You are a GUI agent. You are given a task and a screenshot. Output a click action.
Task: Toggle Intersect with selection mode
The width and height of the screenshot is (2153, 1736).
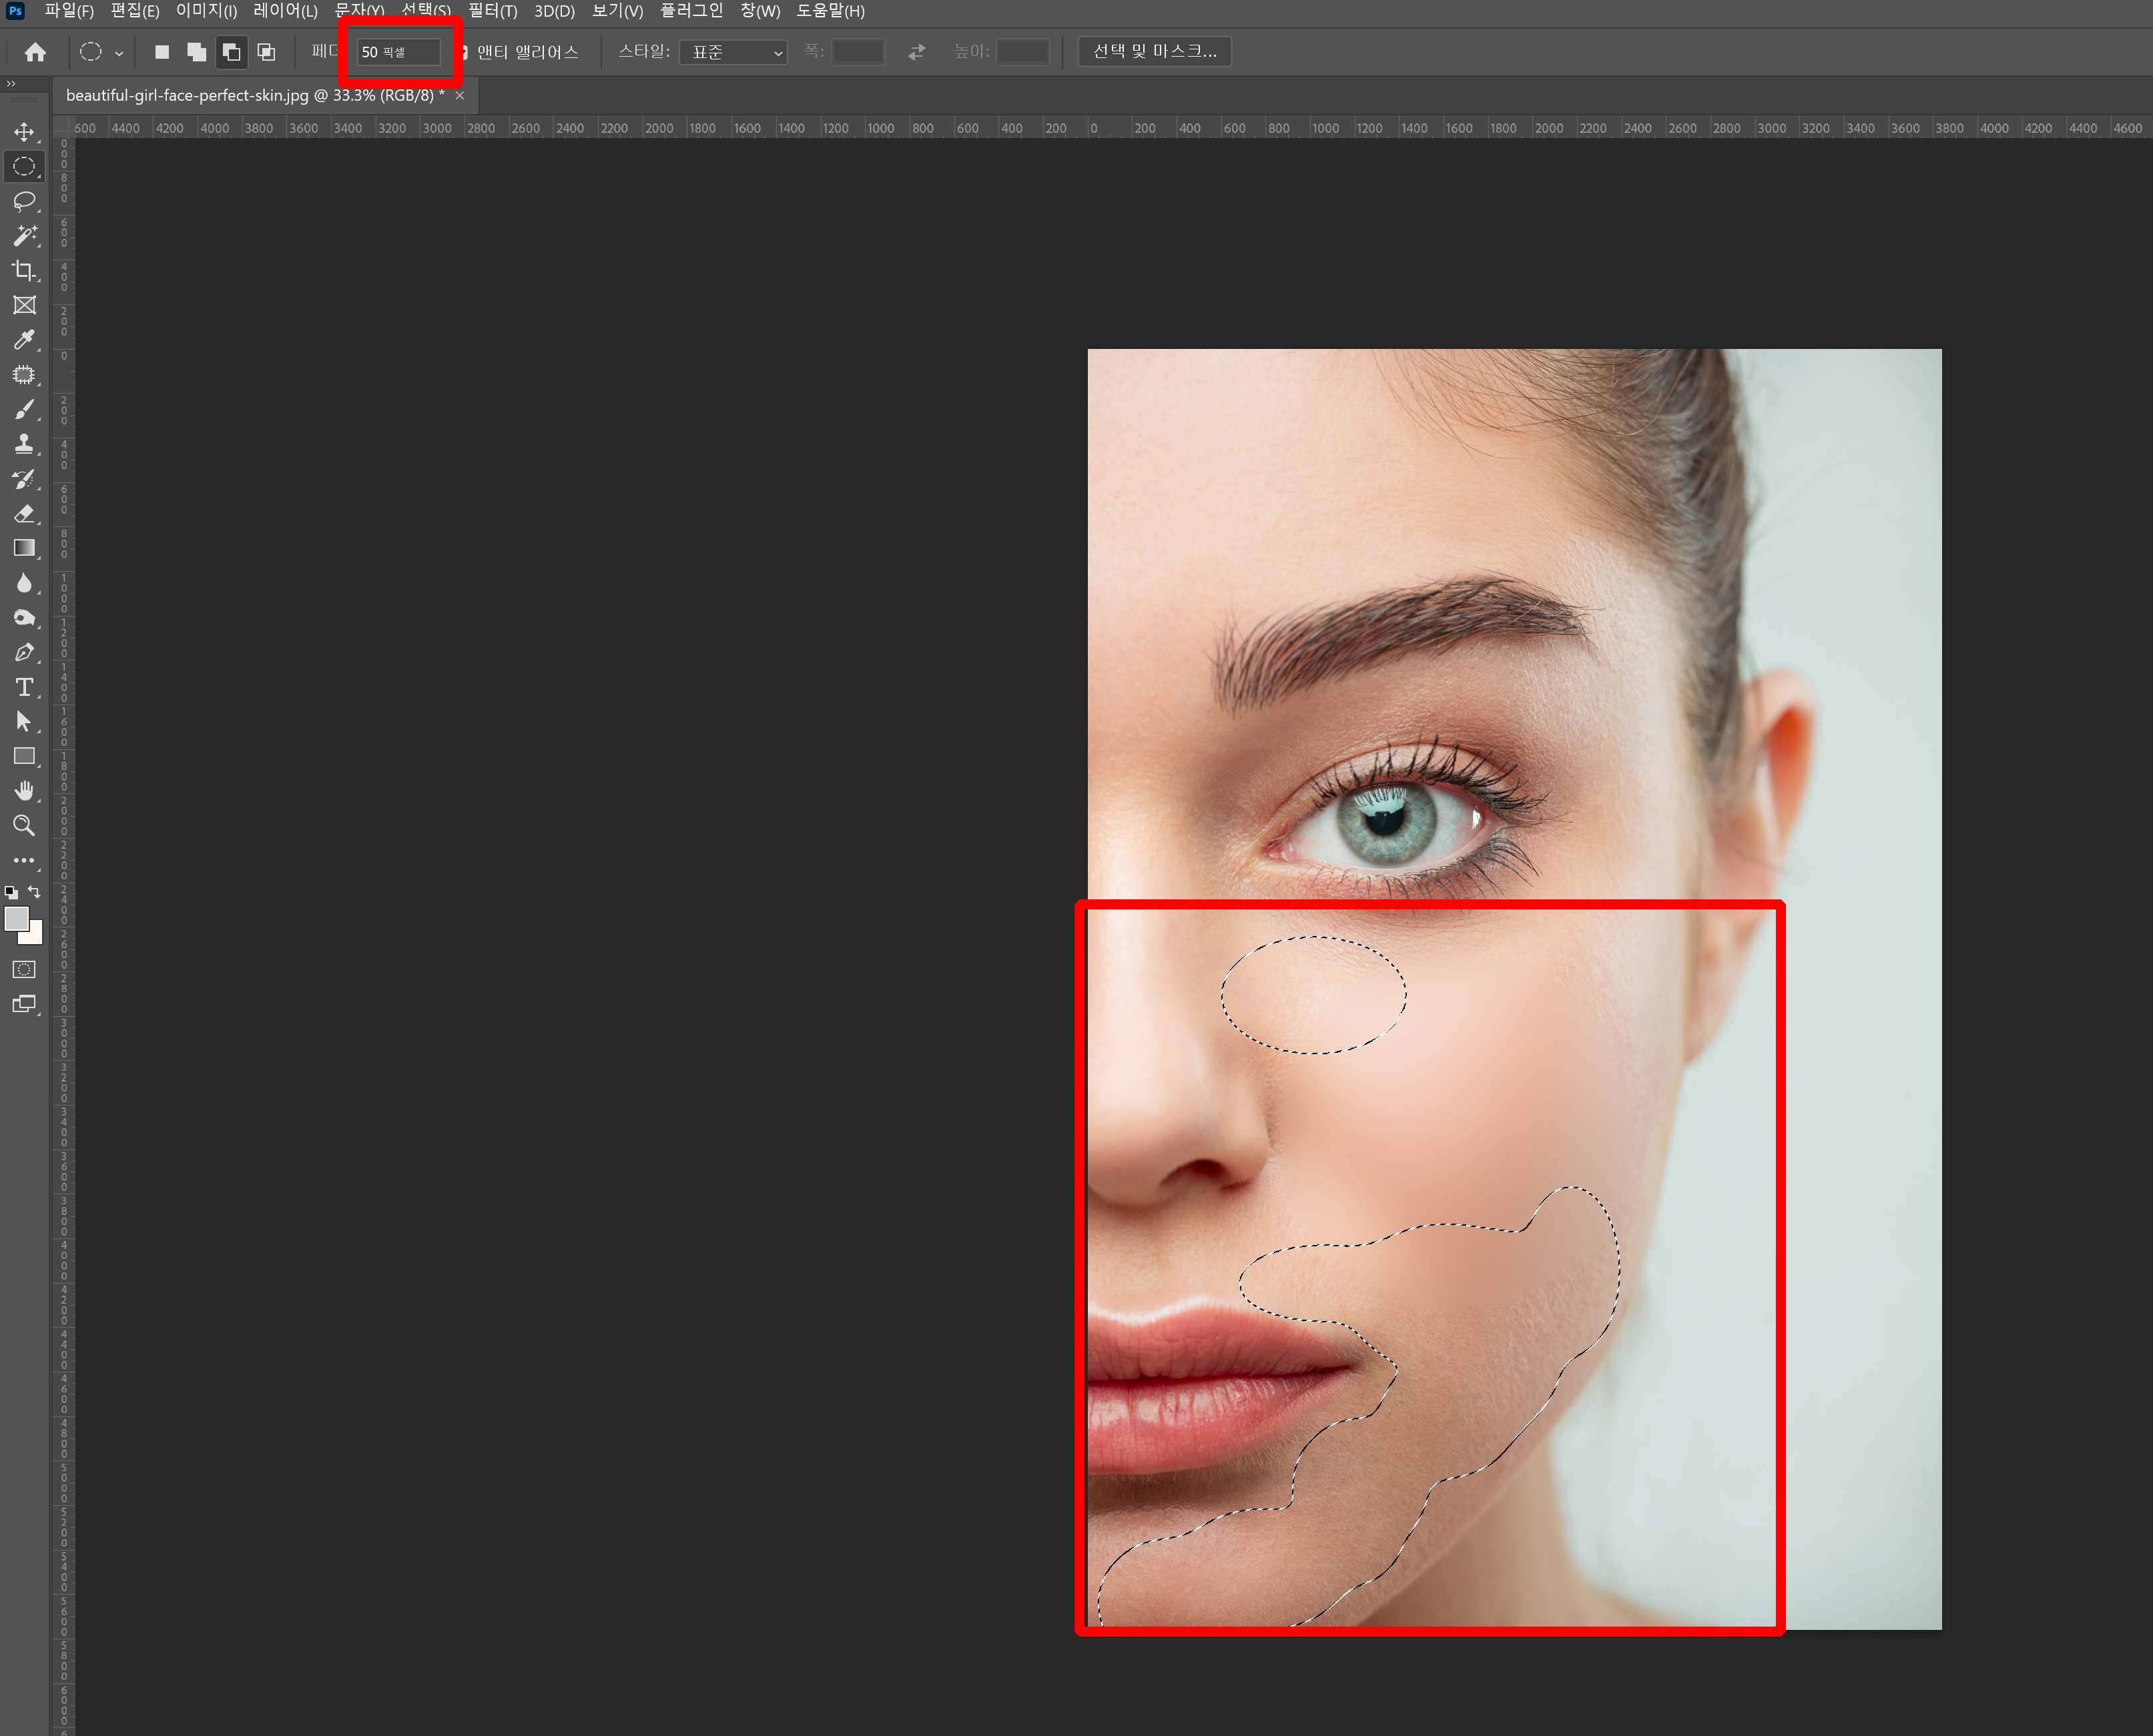coord(266,52)
